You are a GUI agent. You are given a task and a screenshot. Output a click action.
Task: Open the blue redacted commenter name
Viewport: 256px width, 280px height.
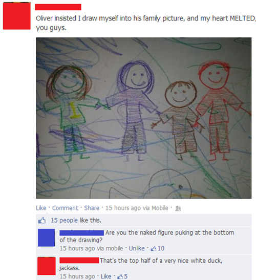coord(81,233)
